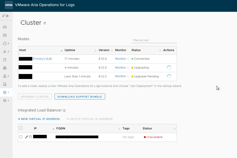Open Monitor link for Connected node
237x158 pixels.
click(x=120, y=59)
